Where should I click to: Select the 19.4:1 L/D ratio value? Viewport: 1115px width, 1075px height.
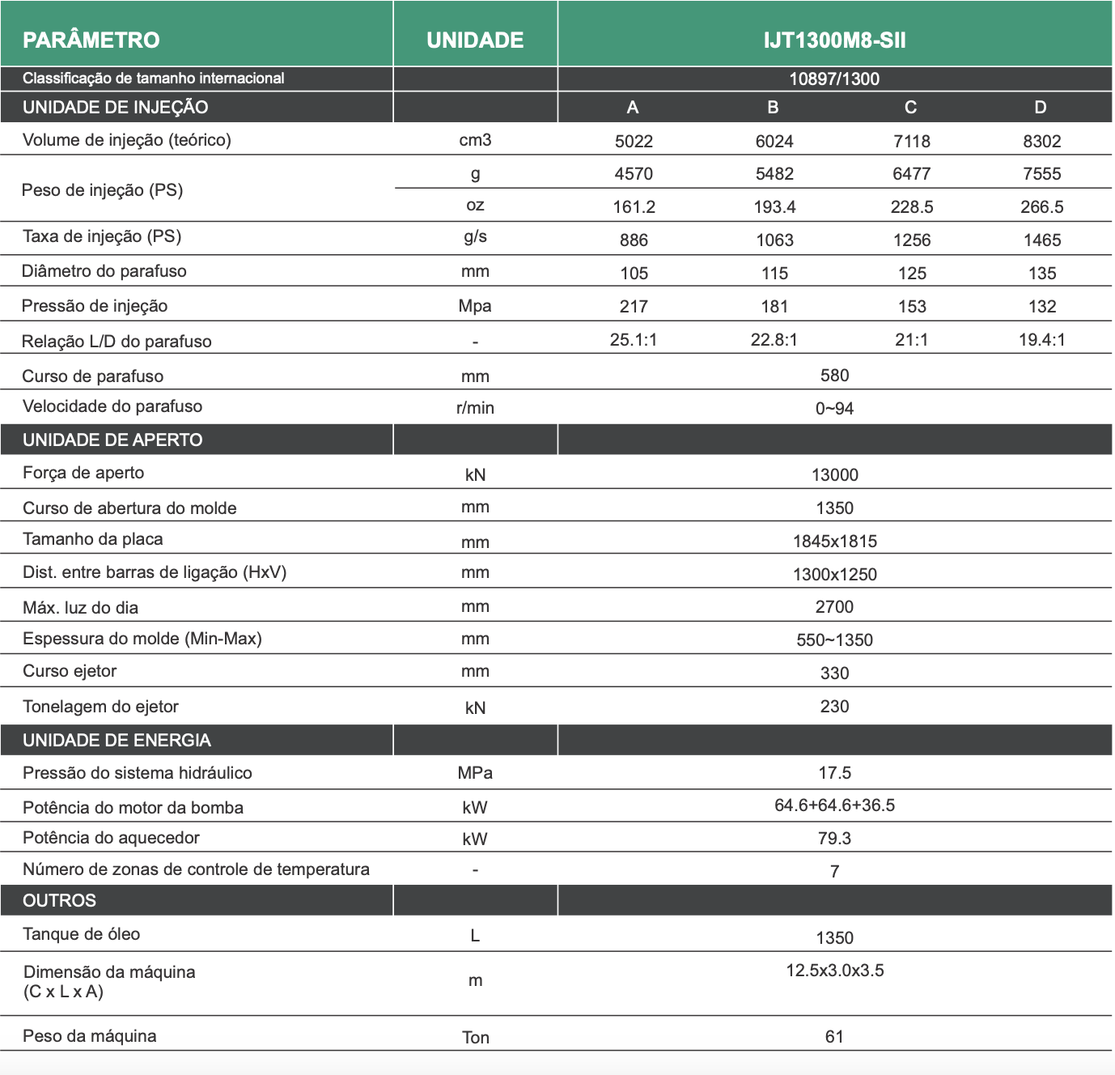coord(1041,340)
